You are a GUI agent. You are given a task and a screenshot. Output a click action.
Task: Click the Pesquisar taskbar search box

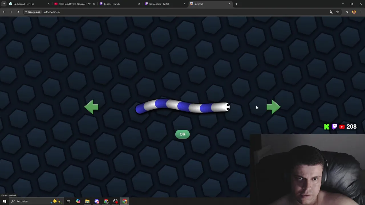(x=36, y=201)
